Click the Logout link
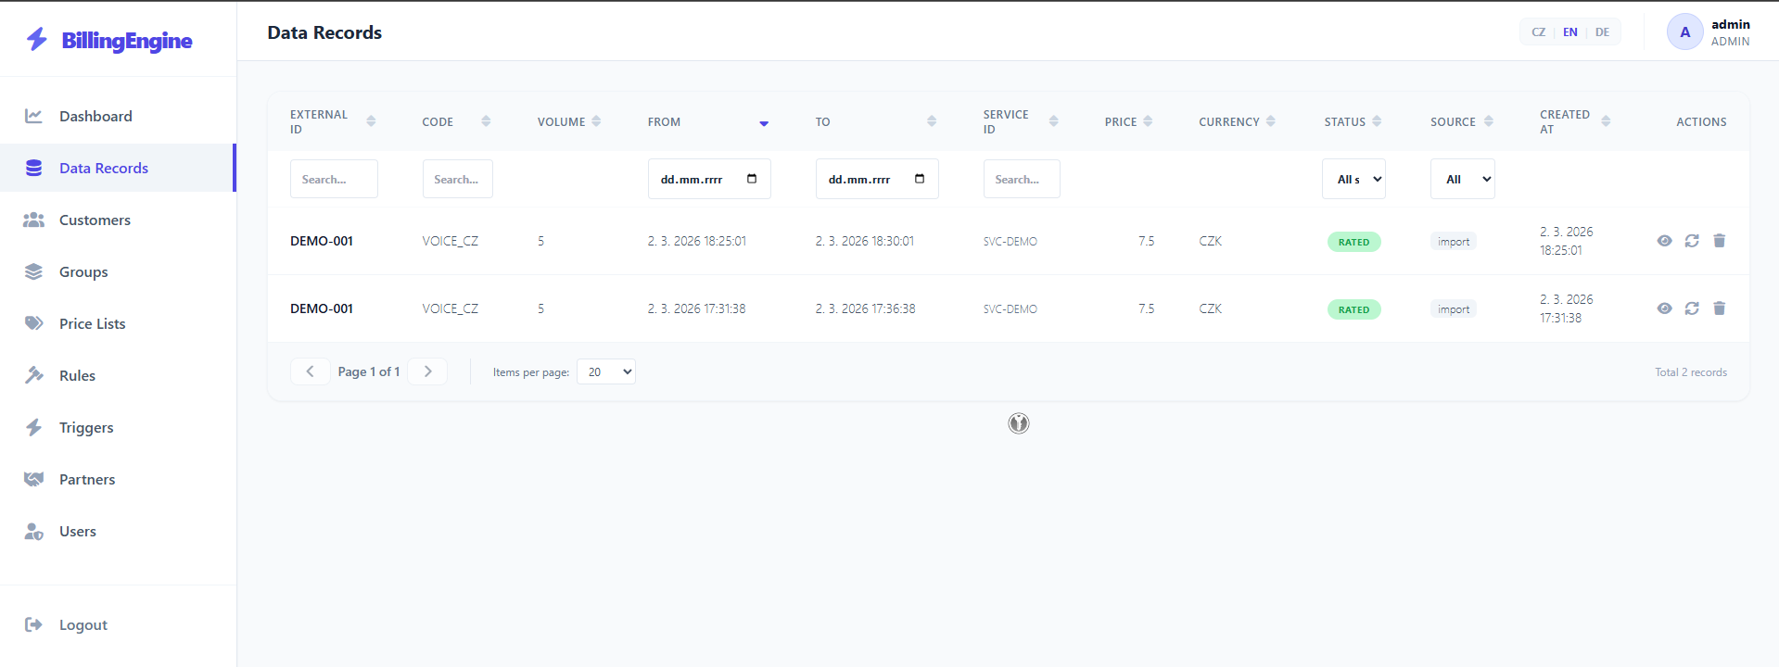The width and height of the screenshot is (1779, 667). click(118, 624)
